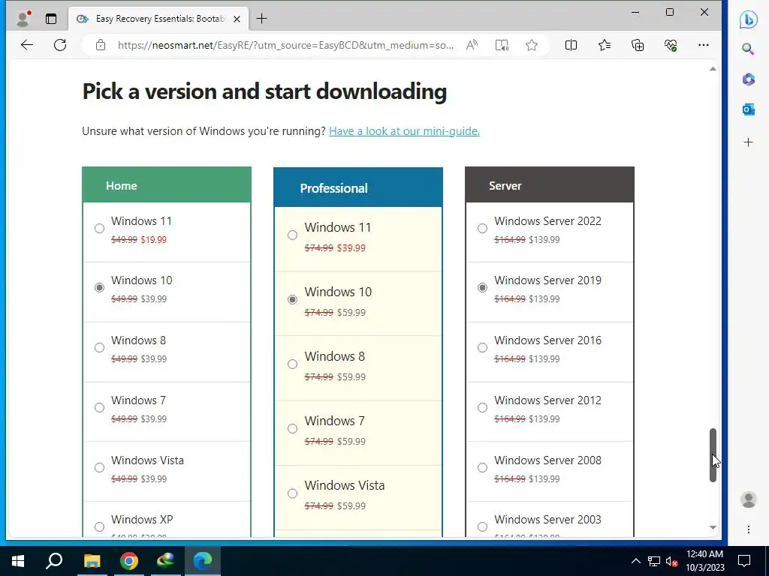Viewport: 769px width, 576px height.
Task: Open Outlook in the sidebar
Action: point(749,109)
